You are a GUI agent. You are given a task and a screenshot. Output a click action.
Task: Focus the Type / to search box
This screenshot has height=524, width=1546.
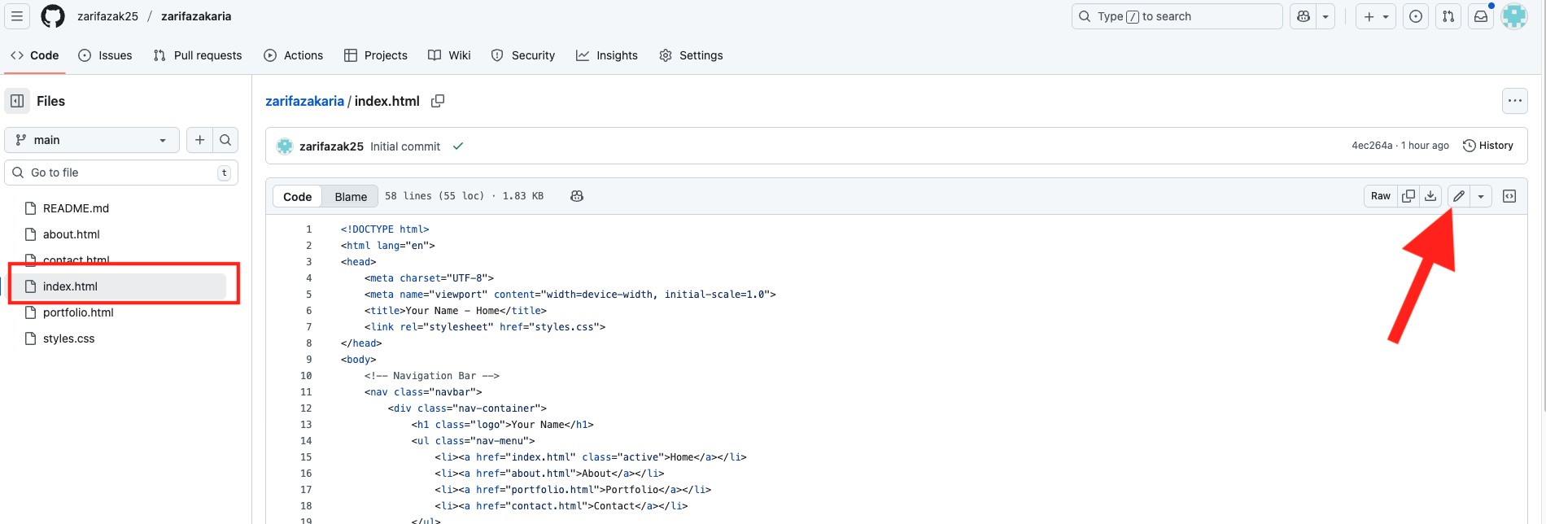(1177, 16)
